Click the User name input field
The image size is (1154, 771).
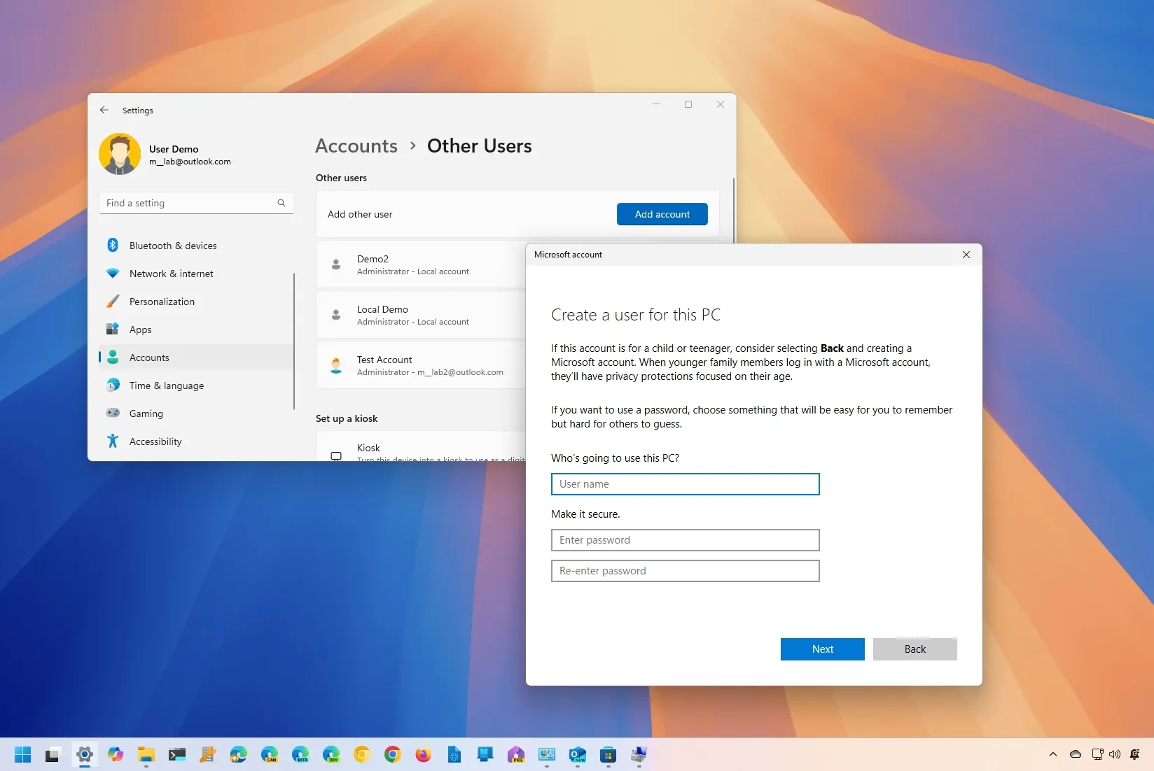(685, 484)
